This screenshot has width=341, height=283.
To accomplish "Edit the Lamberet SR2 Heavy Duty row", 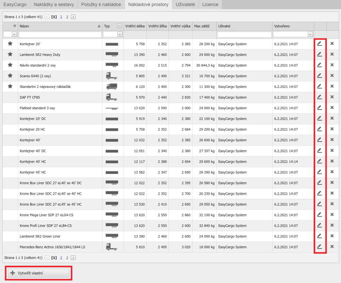I will [319, 54].
